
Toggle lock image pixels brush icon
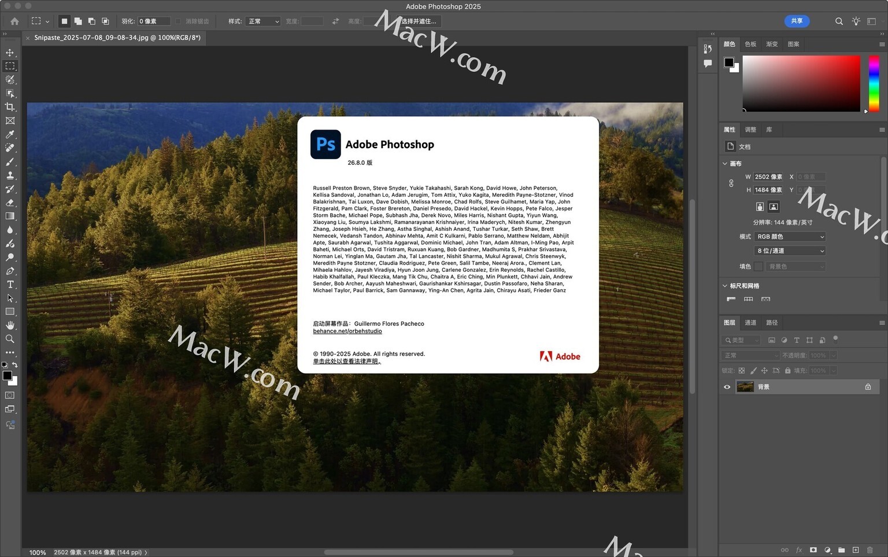tap(753, 371)
